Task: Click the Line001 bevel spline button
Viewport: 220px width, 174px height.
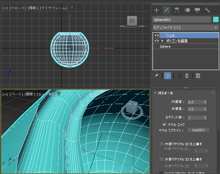Action: 198,130
